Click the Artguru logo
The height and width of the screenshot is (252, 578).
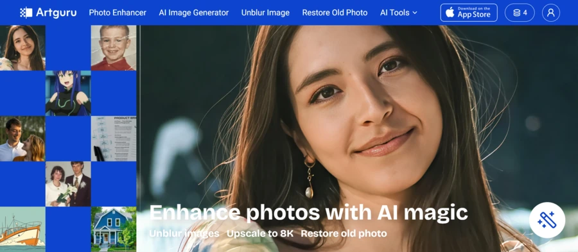click(x=48, y=13)
